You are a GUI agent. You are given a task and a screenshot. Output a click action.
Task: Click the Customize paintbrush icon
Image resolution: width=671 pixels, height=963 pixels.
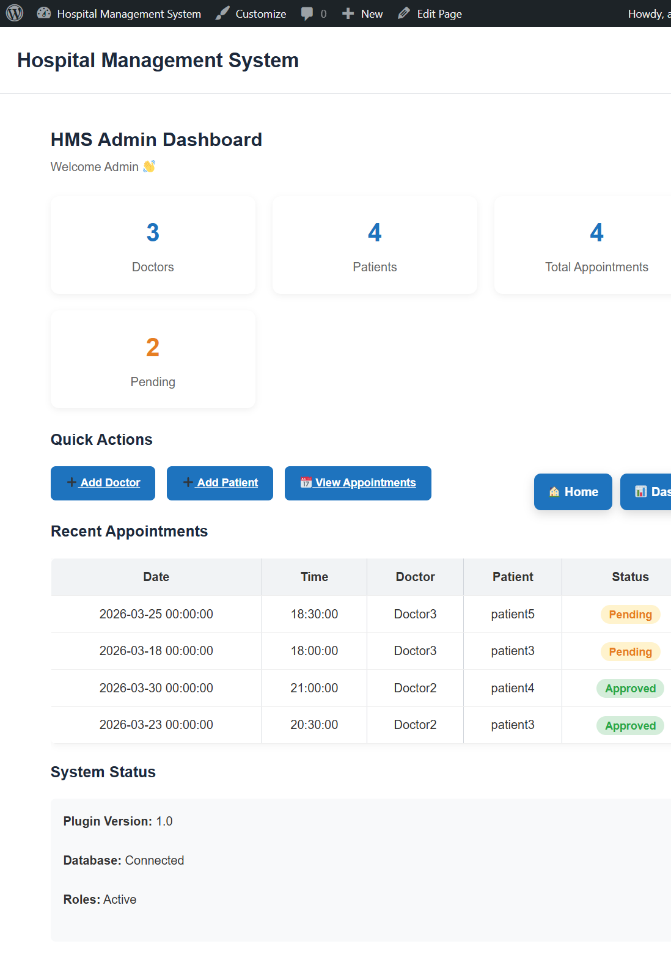click(x=222, y=13)
